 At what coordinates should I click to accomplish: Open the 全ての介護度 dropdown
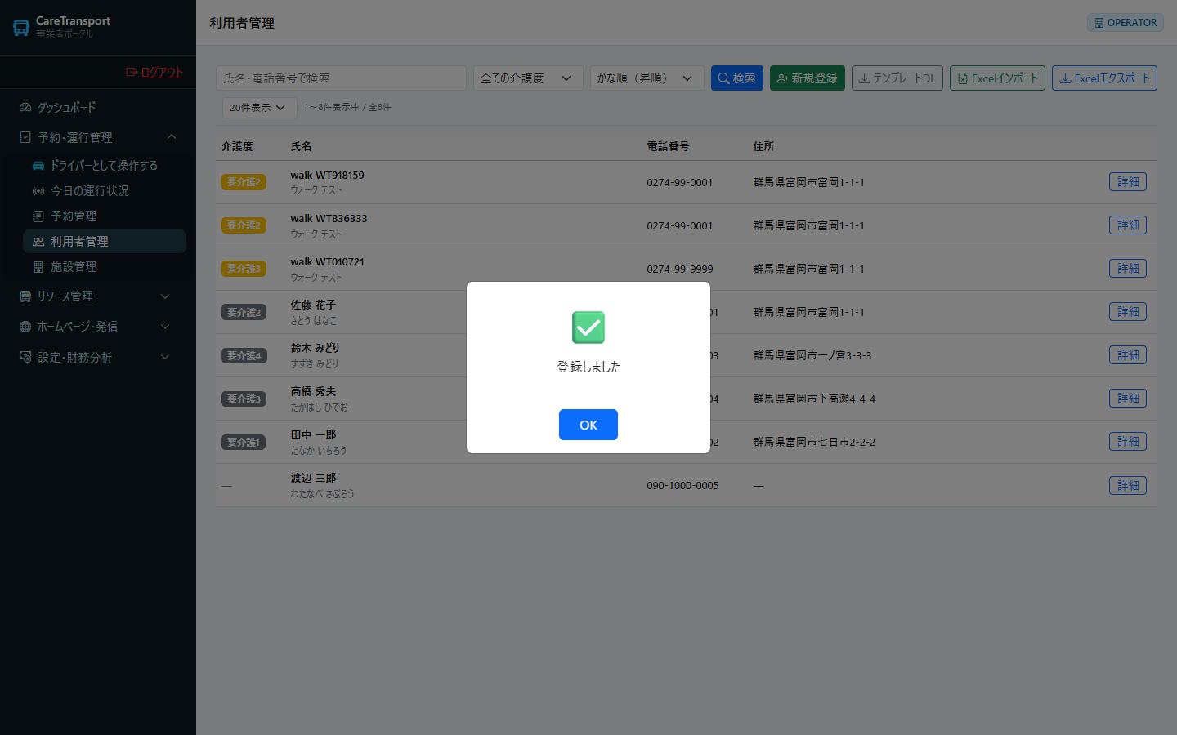[528, 78]
